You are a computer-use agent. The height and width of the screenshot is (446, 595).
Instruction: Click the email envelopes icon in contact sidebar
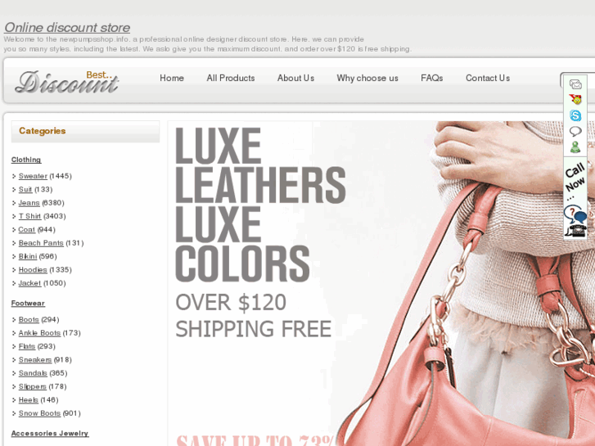575,84
